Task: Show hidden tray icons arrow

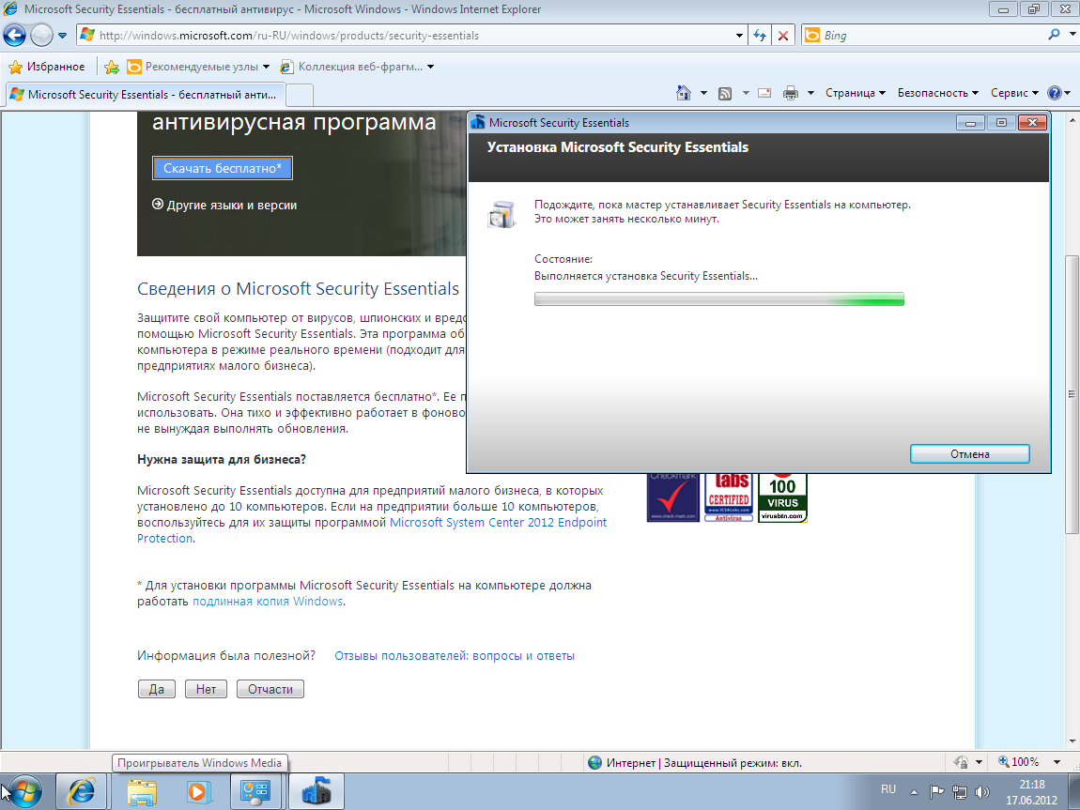Action: click(914, 792)
